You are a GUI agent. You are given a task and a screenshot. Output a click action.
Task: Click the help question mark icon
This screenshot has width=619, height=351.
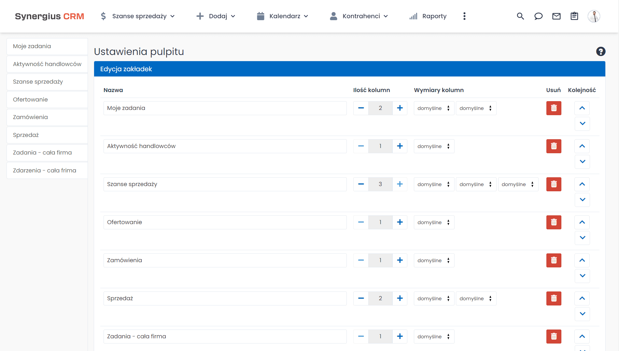(x=600, y=51)
